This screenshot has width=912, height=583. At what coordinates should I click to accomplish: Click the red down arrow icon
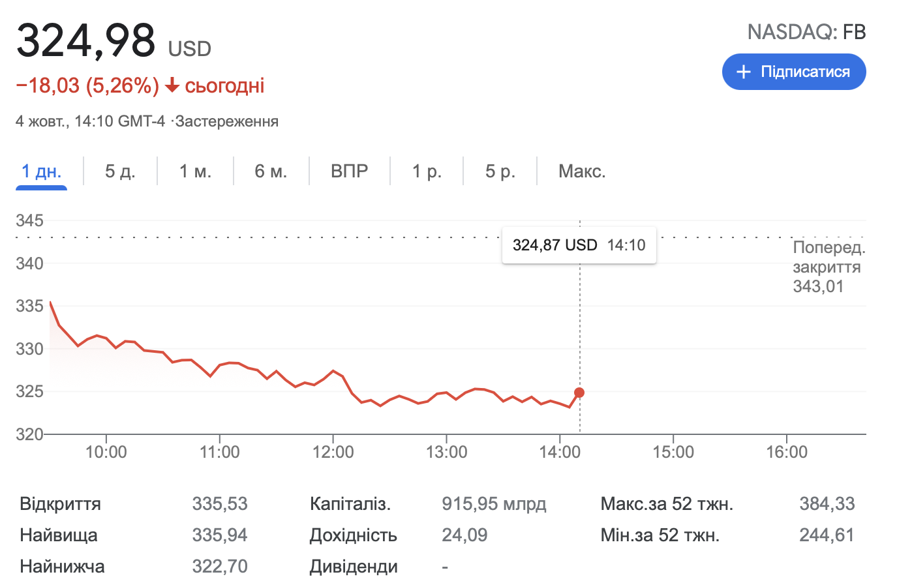[172, 85]
